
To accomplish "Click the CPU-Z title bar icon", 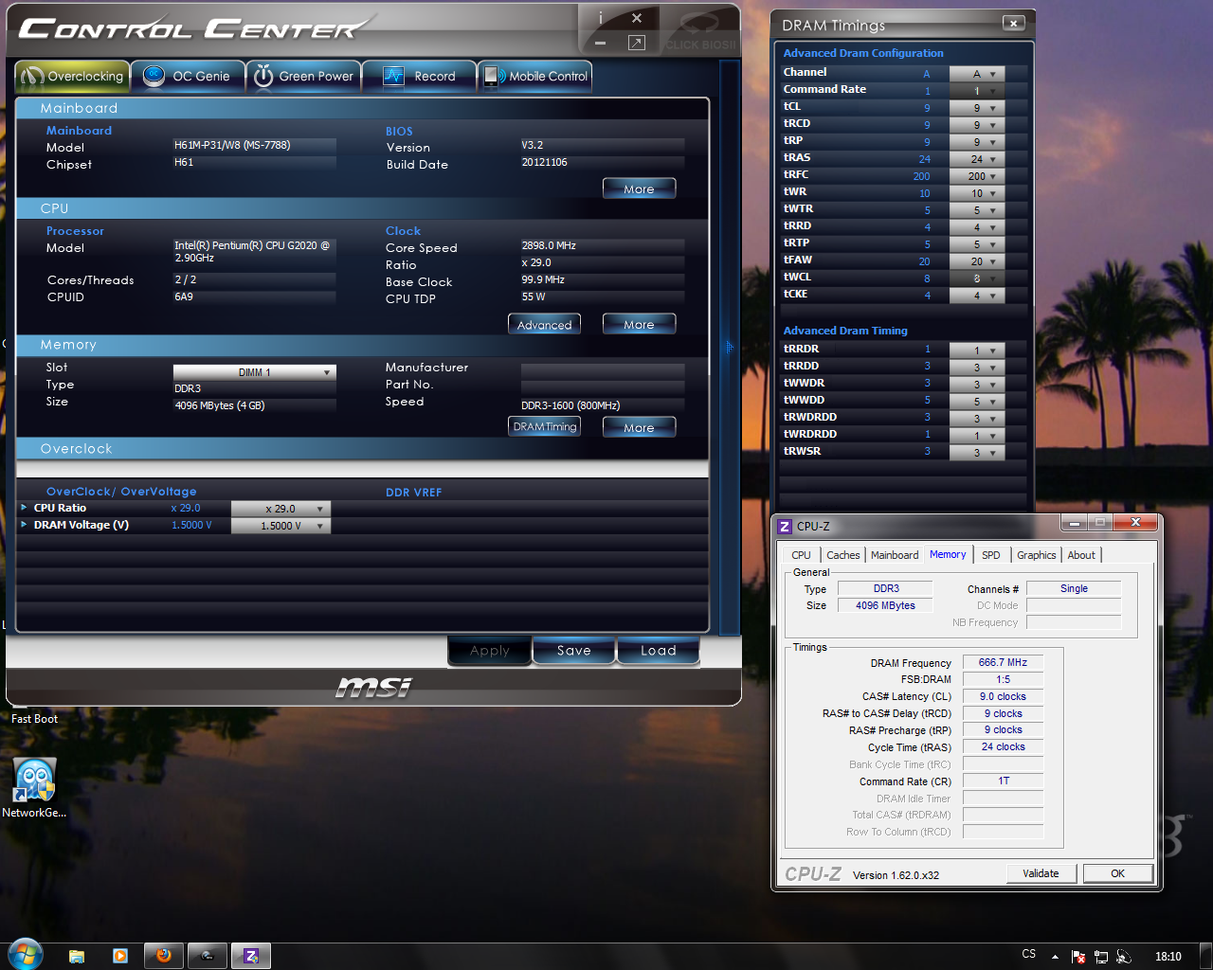I will (785, 527).
